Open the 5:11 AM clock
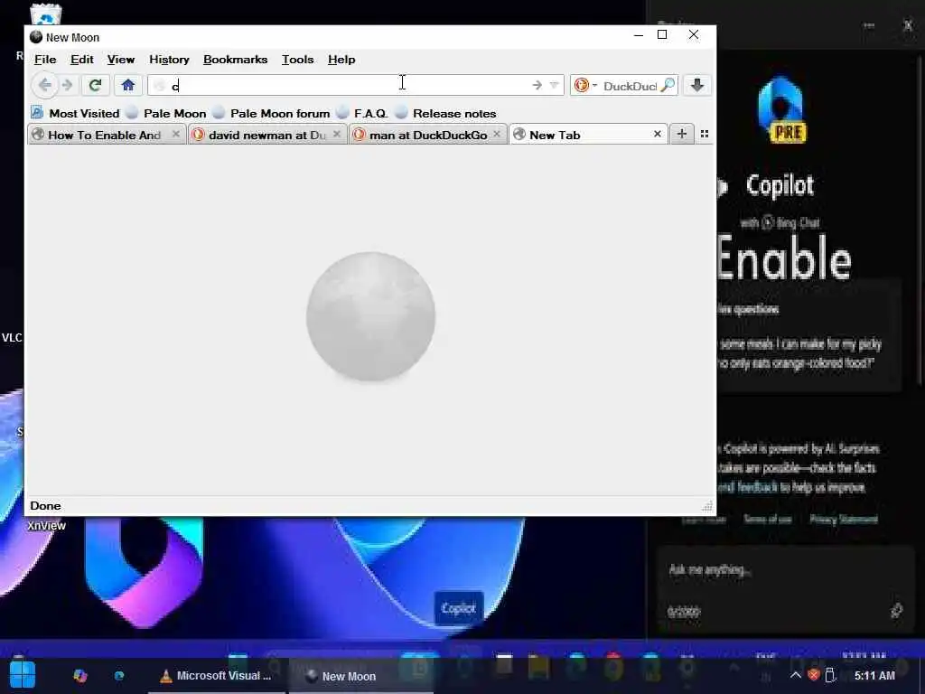 click(x=874, y=676)
